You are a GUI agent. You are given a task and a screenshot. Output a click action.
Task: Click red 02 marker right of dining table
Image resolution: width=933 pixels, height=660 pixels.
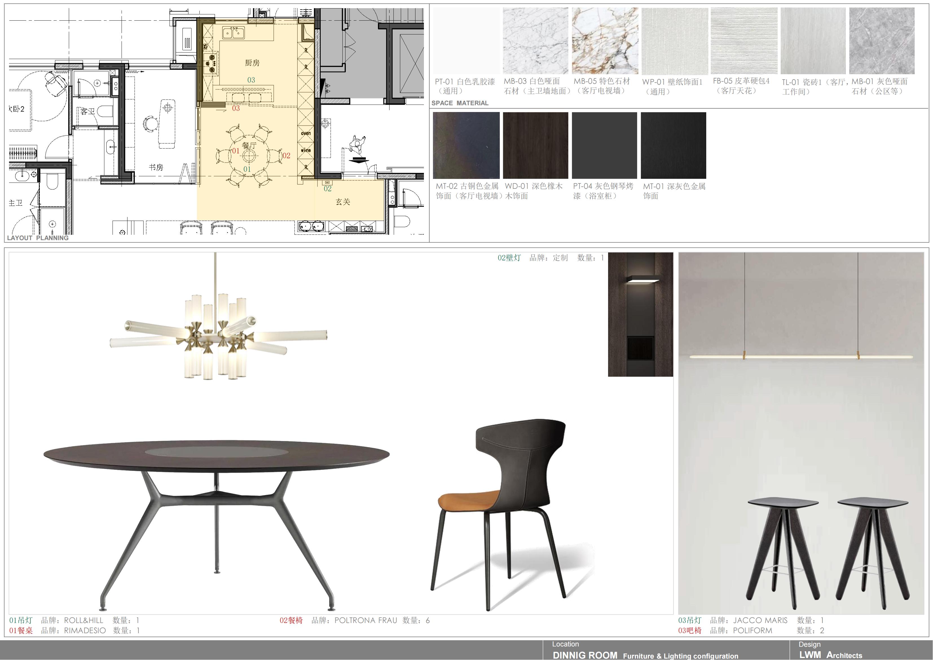tap(287, 155)
